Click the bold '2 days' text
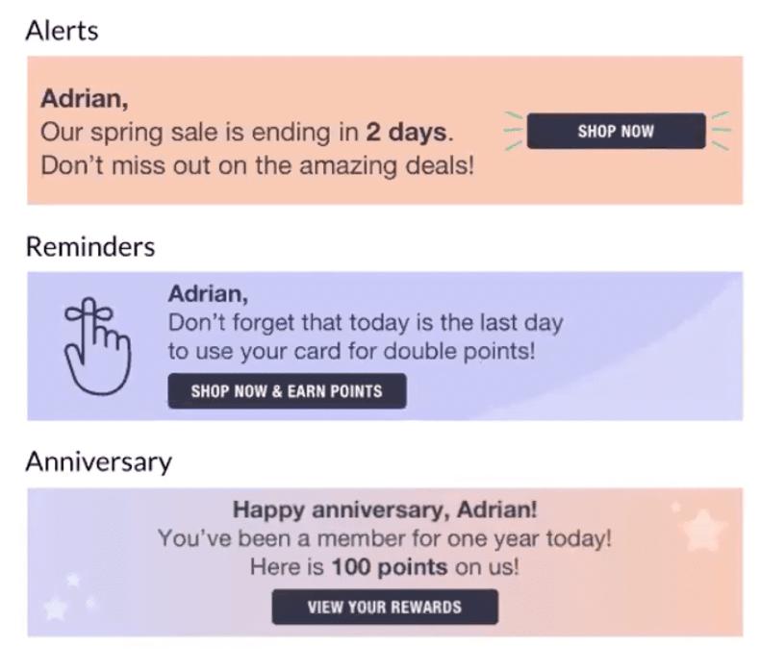Image resolution: width=760 pixels, height=671 pixels. (406, 133)
